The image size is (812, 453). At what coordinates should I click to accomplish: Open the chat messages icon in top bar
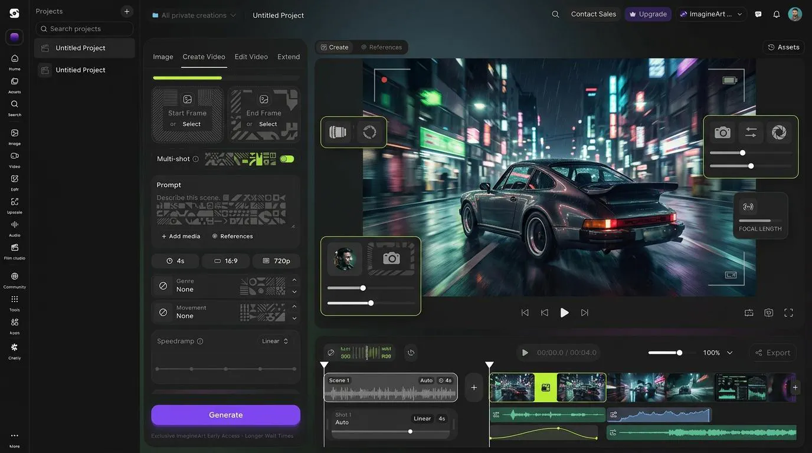pos(758,14)
